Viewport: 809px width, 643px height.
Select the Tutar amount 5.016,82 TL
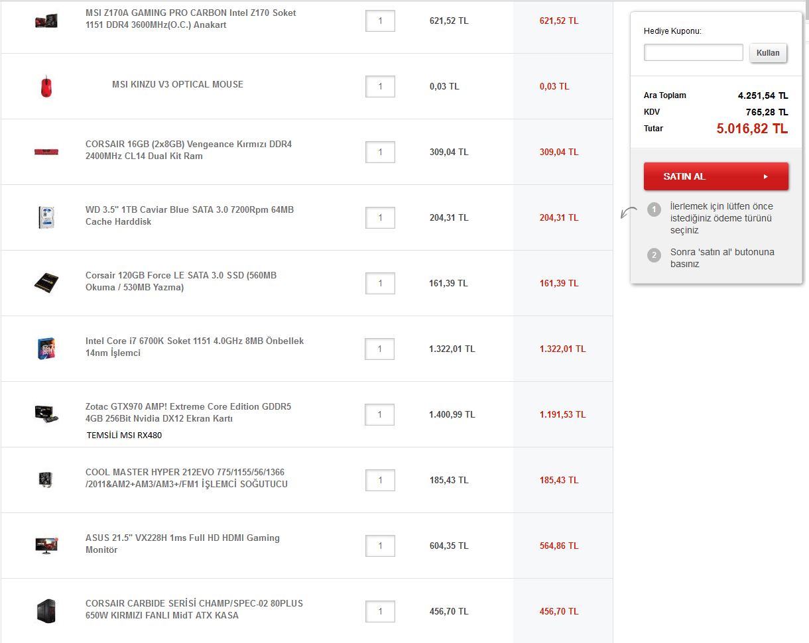point(753,129)
